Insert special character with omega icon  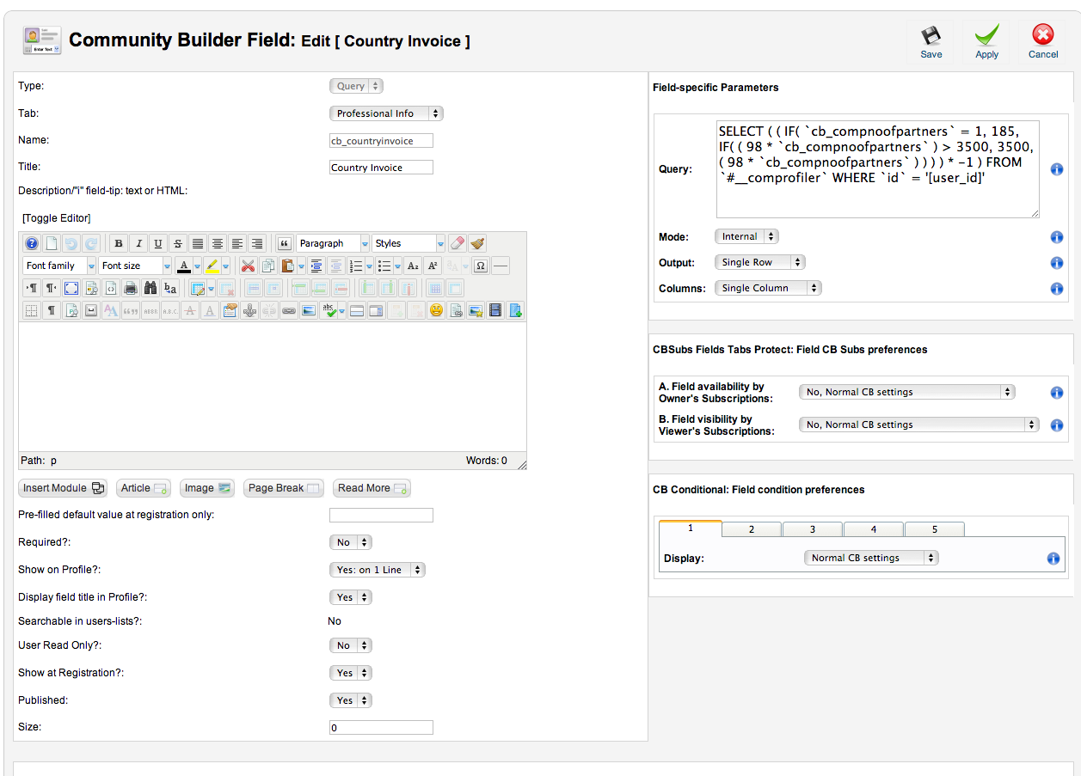(x=481, y=266)
